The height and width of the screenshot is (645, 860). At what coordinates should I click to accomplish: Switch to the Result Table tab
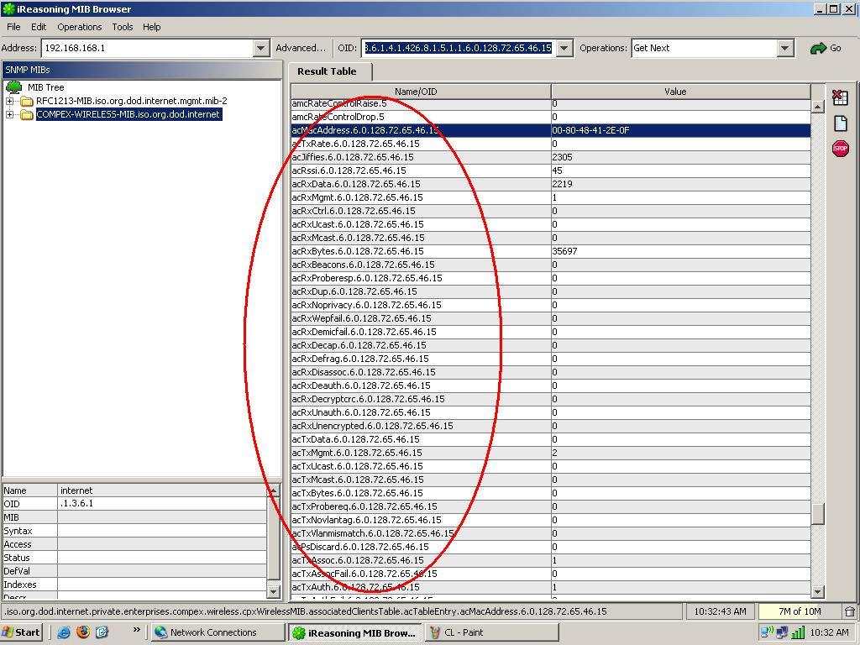click(x=327, y=71)
